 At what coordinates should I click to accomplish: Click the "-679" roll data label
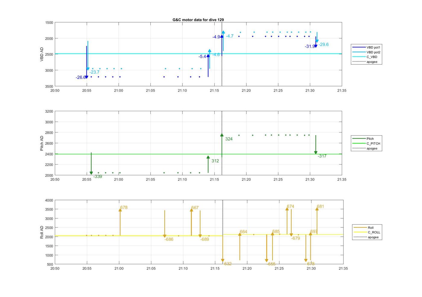pos(295,238)
